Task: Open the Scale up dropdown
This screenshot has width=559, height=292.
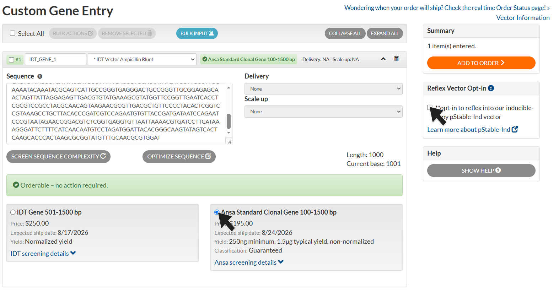Action: 323,112
